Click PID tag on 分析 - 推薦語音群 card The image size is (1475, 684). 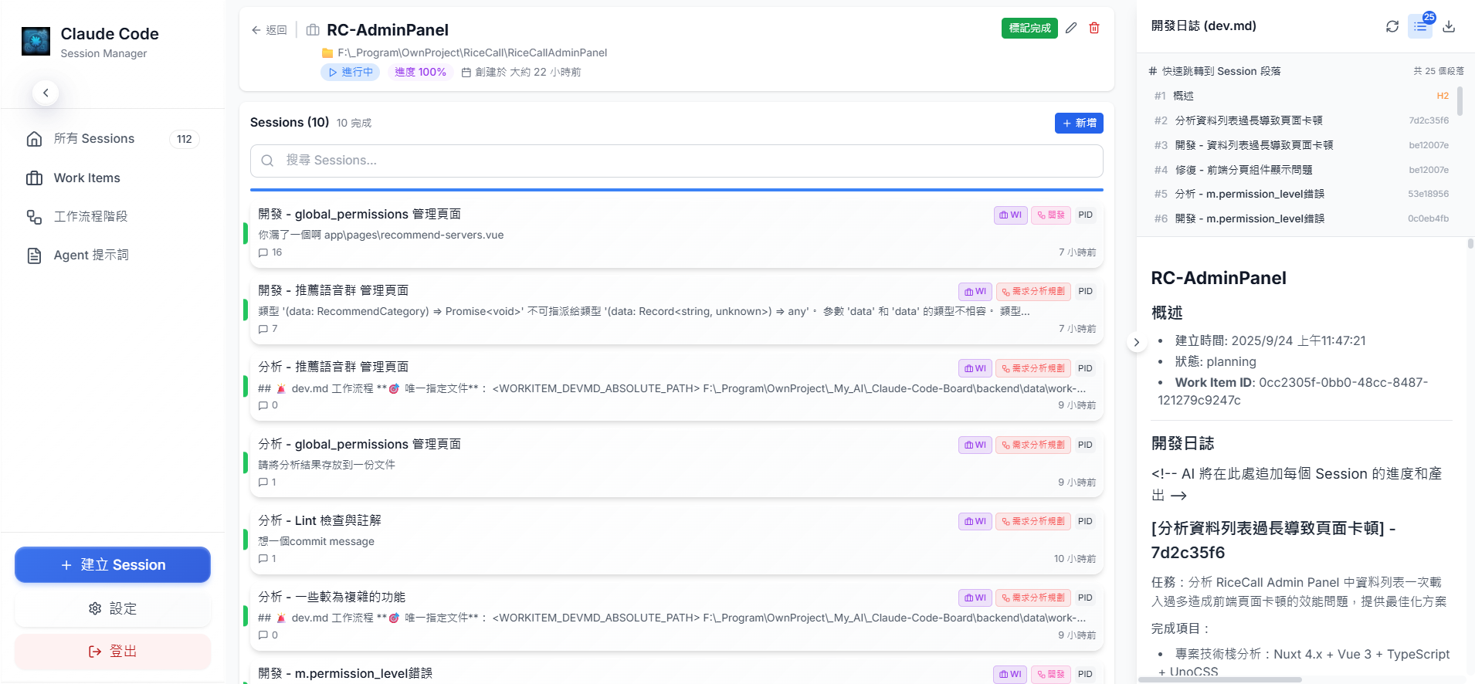(x=1085, y=368)
